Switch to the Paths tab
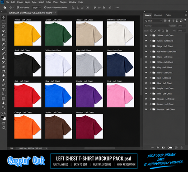 [x=168, y=15]
